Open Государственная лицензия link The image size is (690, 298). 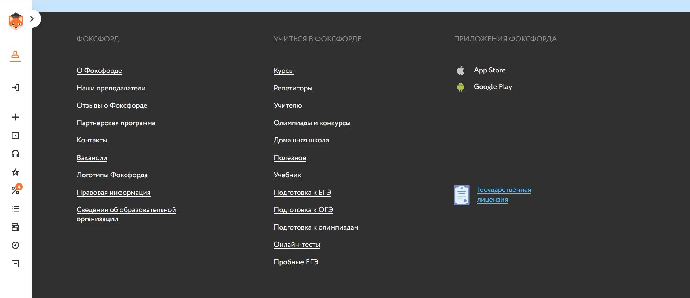tap(504, 195)
